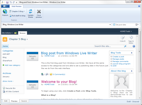Collapse the Blog Tools panel

pyautogui.click(x=132, y=53)
